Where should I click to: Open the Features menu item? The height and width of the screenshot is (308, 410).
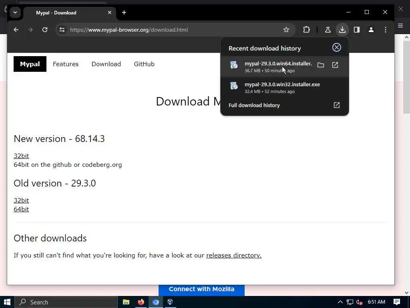click(x=66, y=64)
